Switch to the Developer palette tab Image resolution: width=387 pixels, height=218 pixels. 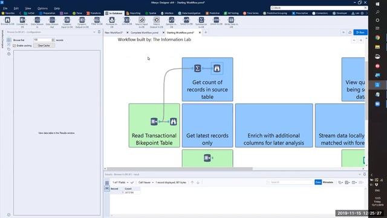(340, 13)
